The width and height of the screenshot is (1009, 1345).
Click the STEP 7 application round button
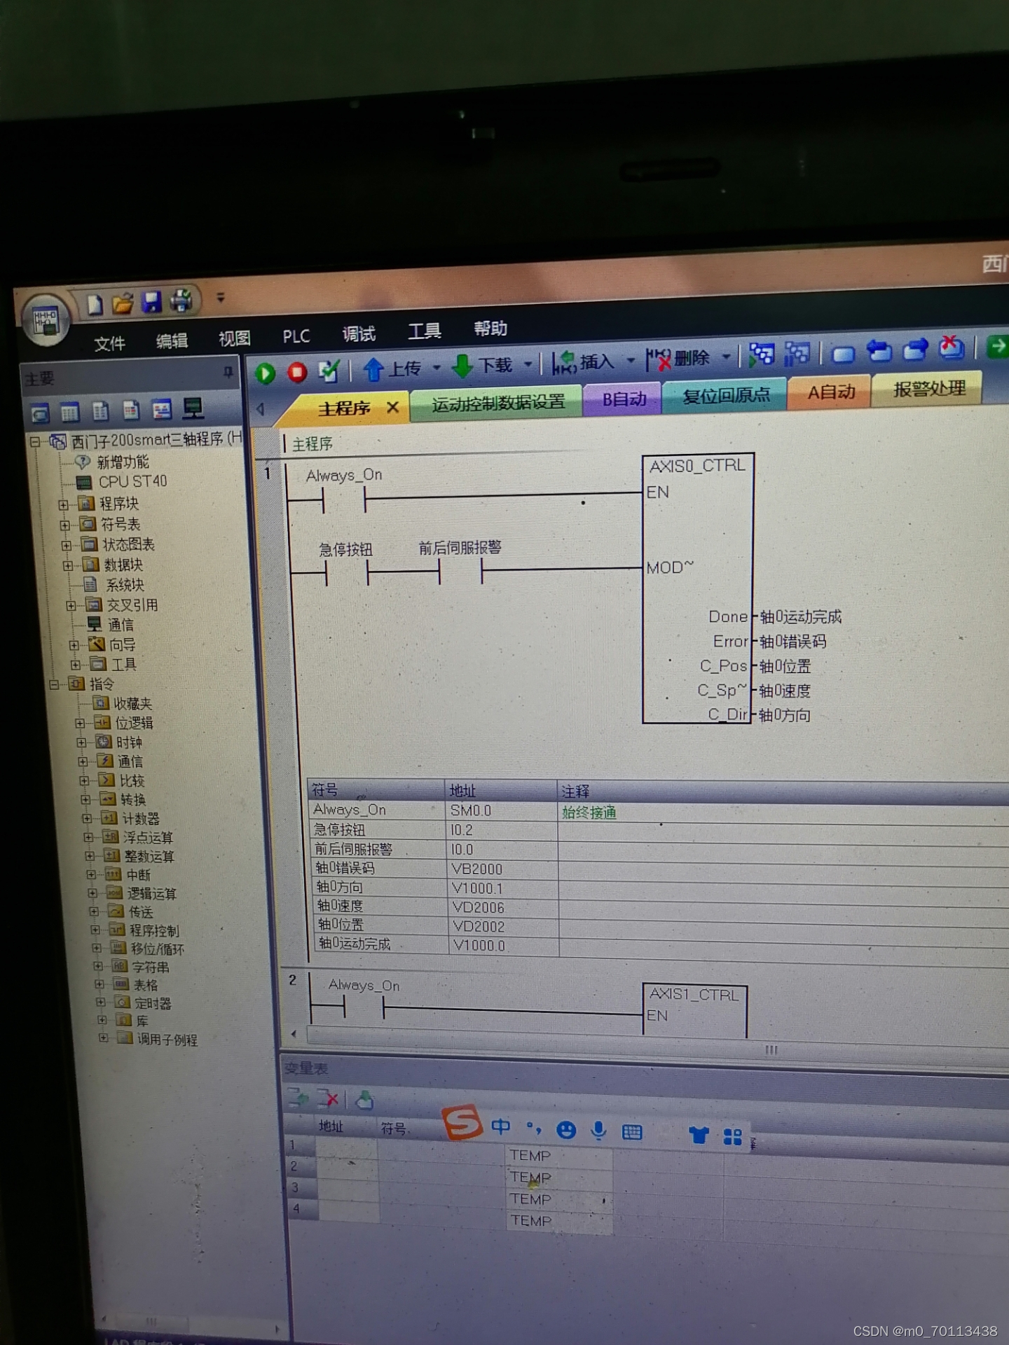tap(46, 320)
